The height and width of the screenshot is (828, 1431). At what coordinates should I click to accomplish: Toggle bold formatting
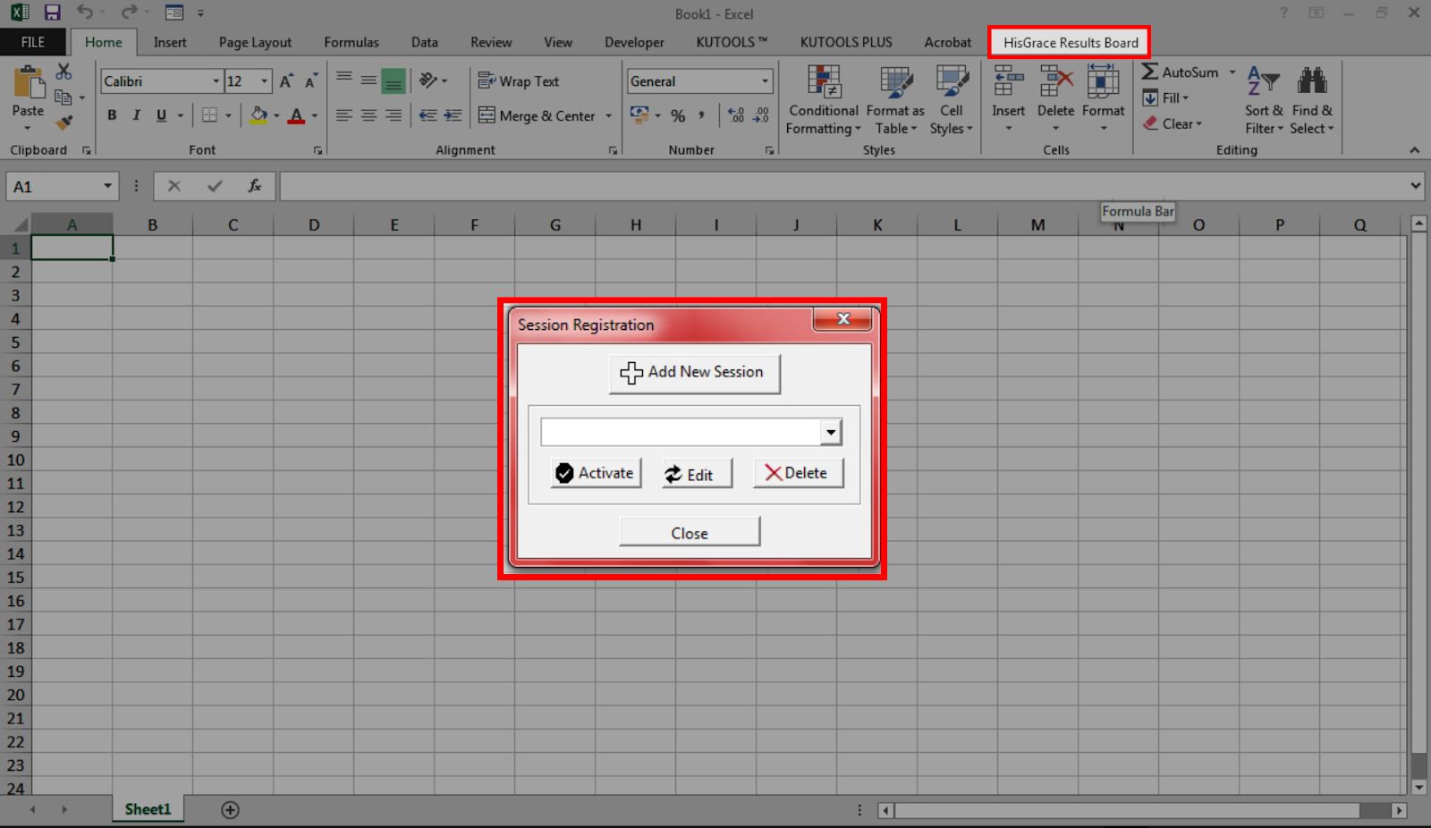pos(111,114)
